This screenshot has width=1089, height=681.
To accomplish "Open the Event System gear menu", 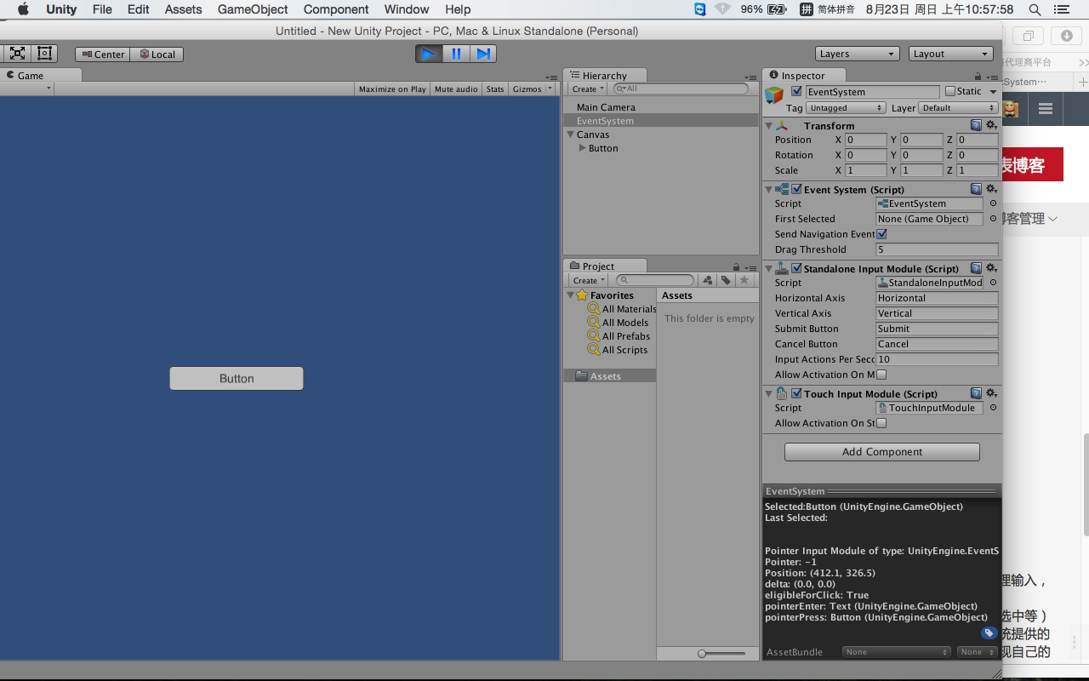I will 991,189.
